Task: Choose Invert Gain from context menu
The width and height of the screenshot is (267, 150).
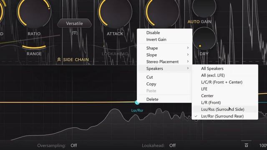Action: point(164,40)
